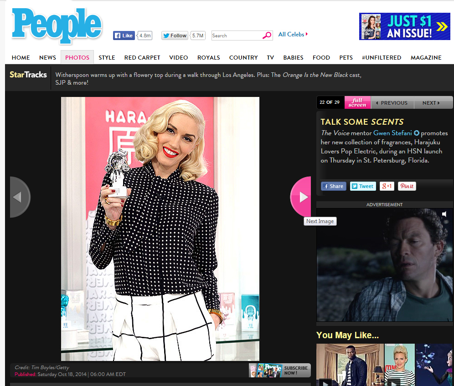Image resolution: width=454 pixels, height=386 pixels.
Task: Open the TV section
Action: [x=270, y=57]
